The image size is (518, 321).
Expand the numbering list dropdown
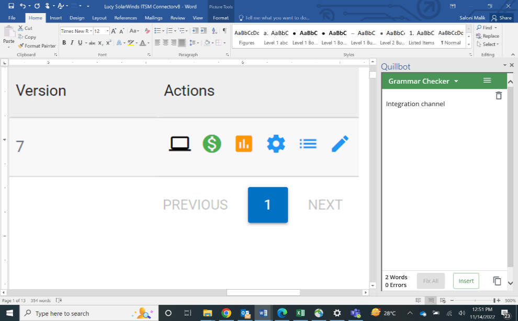pos(175,31)
